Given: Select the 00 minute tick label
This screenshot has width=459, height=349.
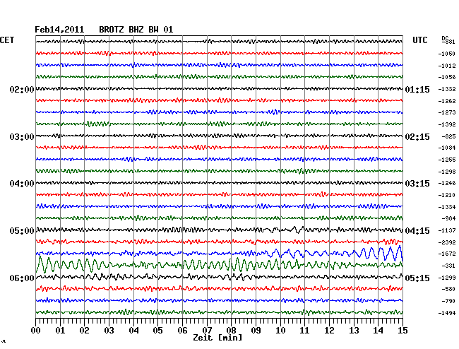Looking at the screenshot, I should (36, 331).
